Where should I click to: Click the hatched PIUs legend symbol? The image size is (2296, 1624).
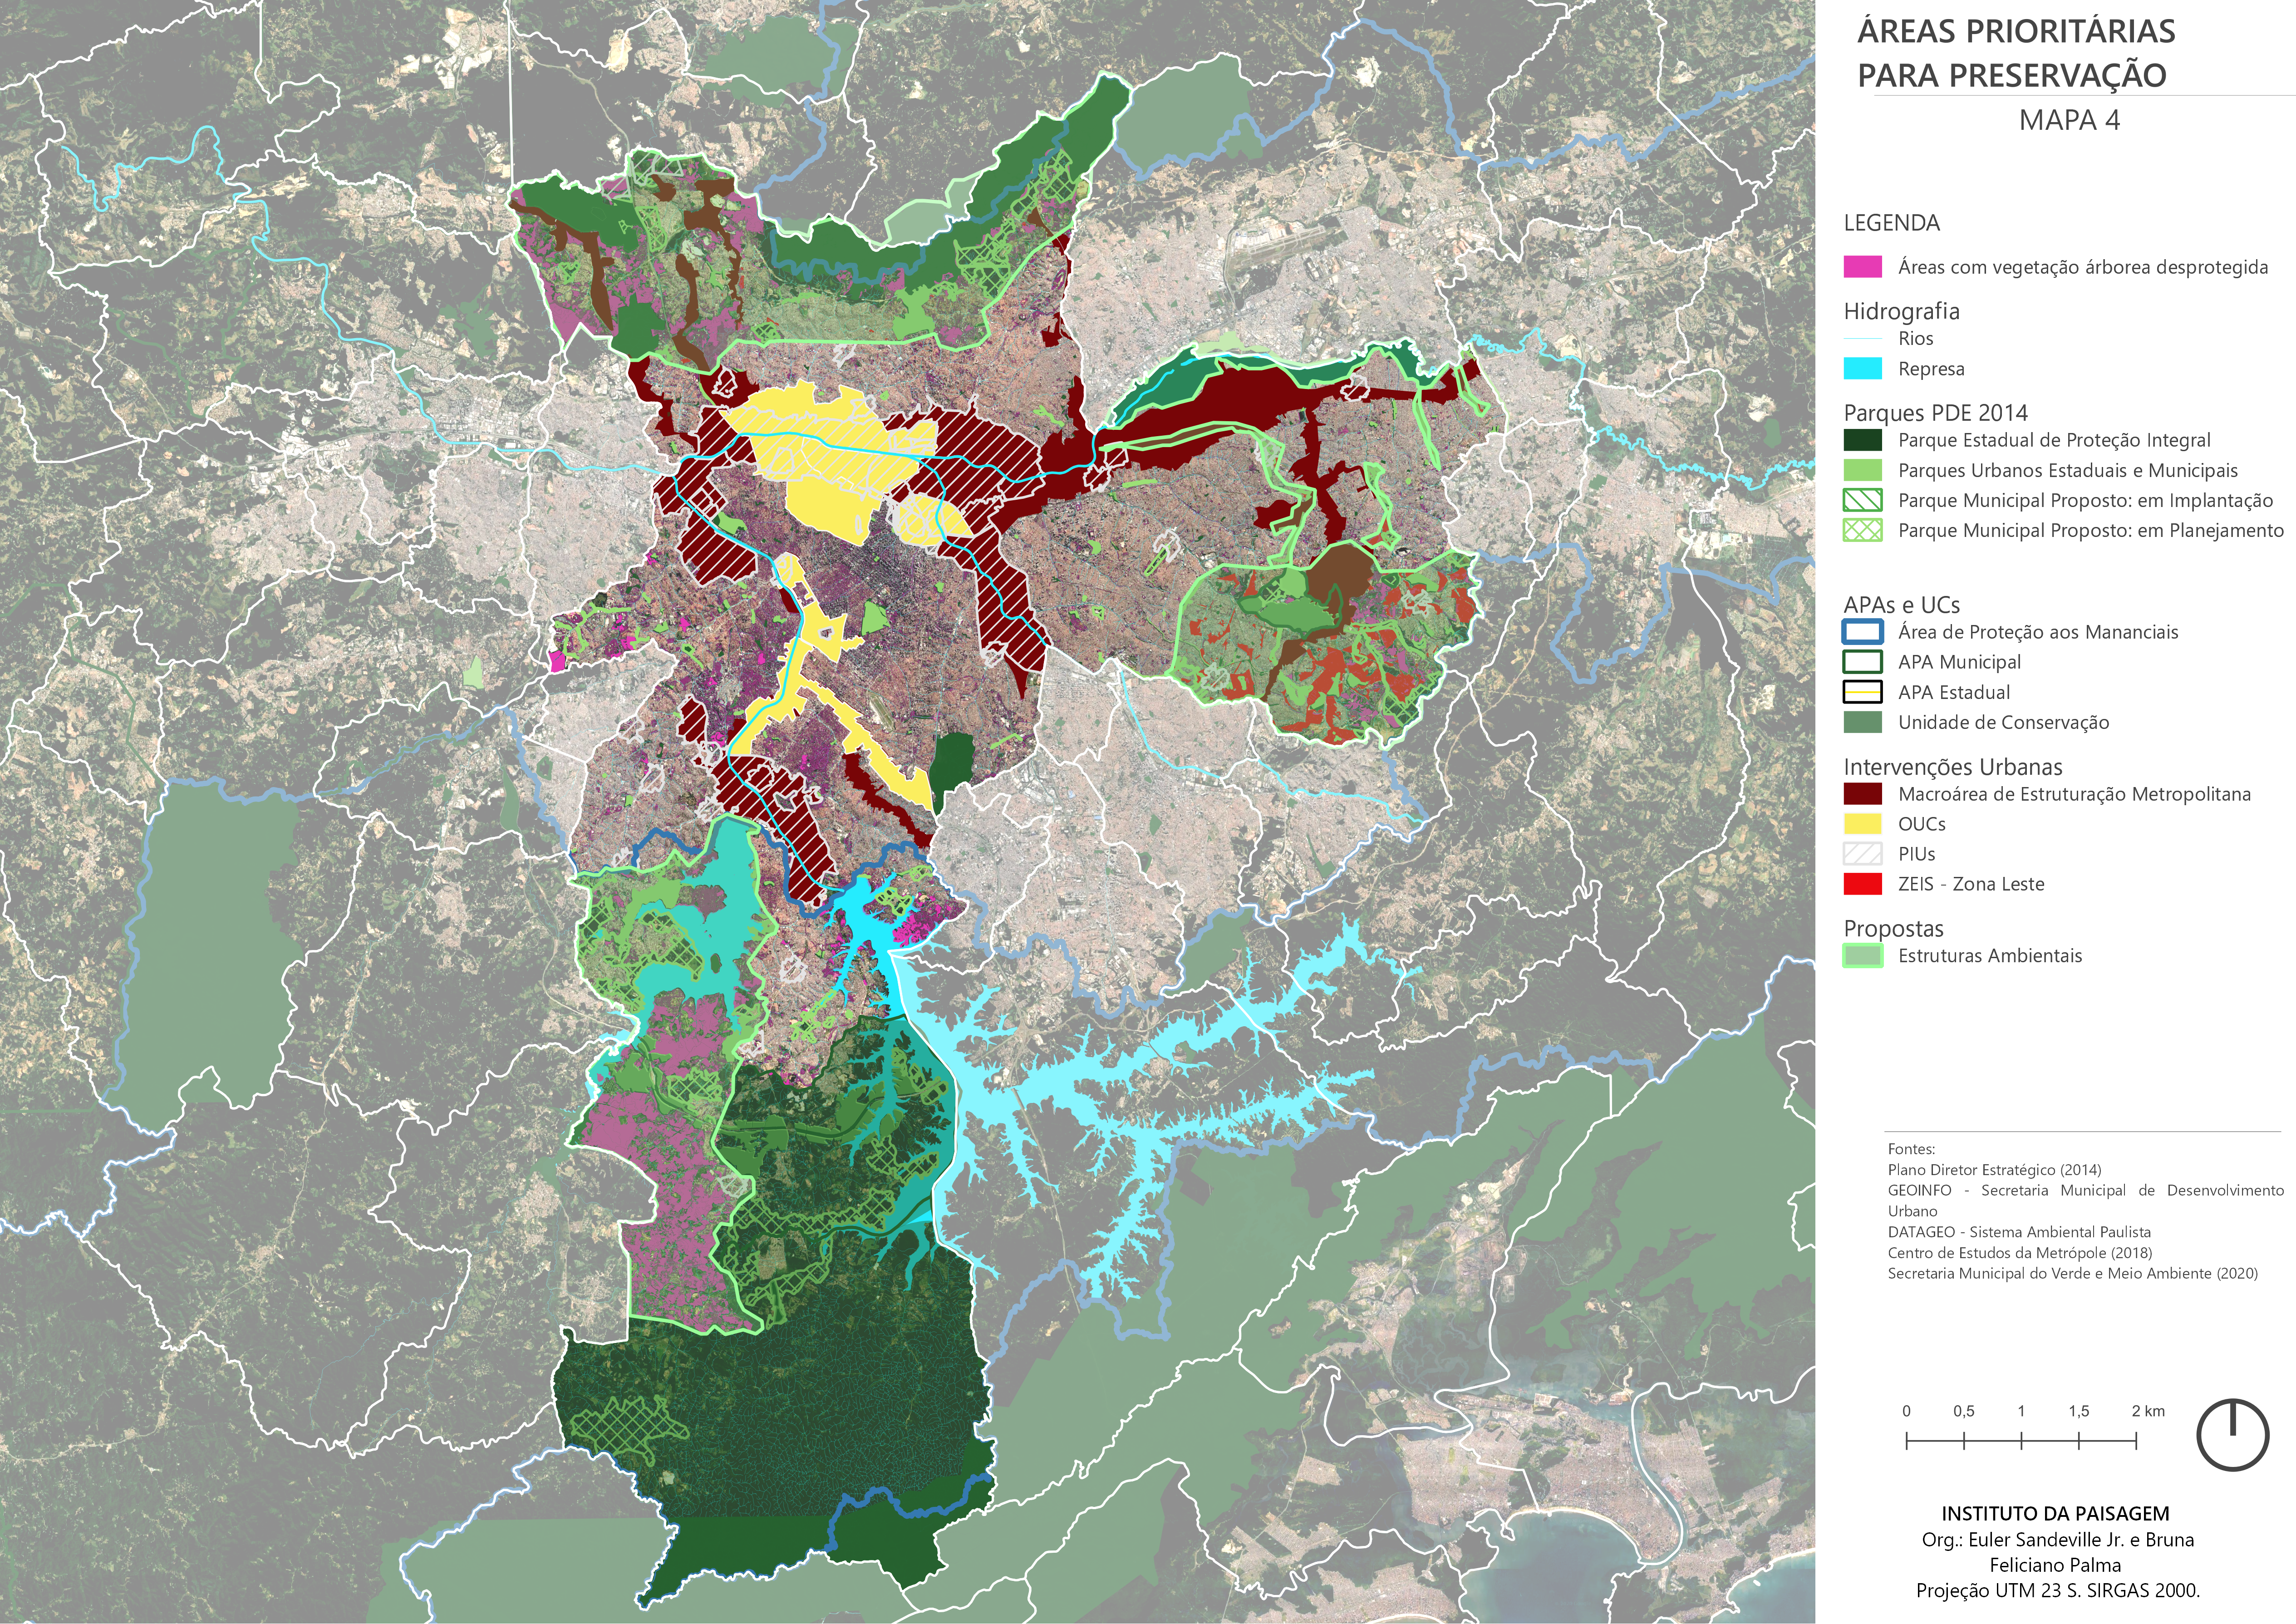coord(1862,854)
